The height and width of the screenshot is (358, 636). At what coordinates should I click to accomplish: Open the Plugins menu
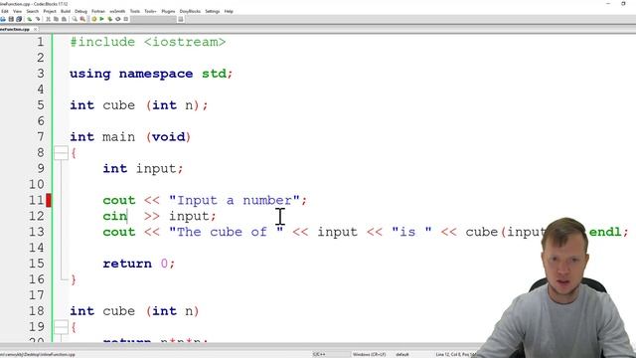[x=168, y=11]
